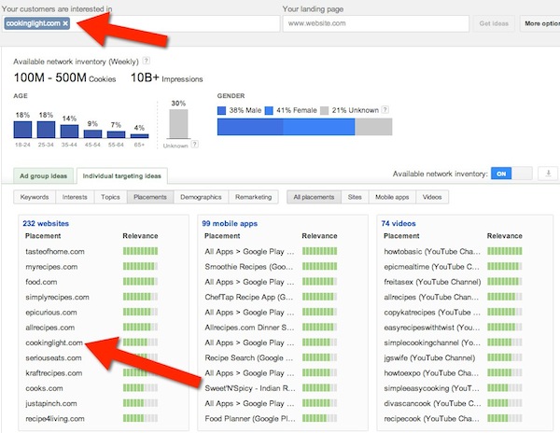Remove the cookinglight.com tag
This screenshot has height=433, width=560.
[65, 23]
